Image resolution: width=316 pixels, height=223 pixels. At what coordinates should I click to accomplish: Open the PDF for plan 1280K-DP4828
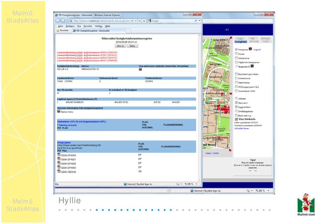click(59, 163)
